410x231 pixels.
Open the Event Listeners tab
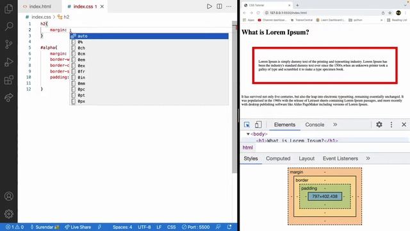pyautogui.click(x=340, y=158)
